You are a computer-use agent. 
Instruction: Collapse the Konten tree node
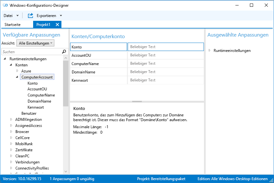pyautogui.click(x=11, y=65)
